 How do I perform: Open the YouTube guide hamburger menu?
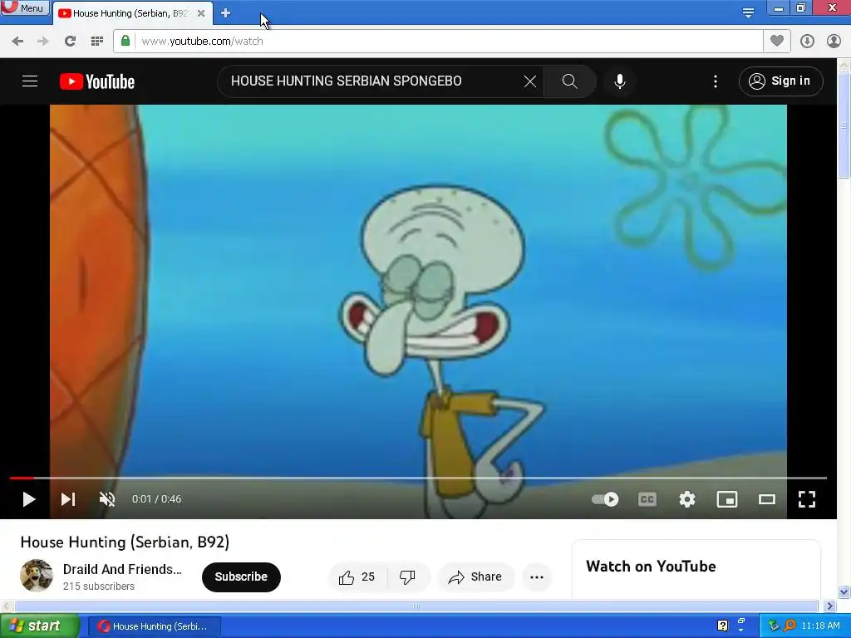(x=30, y=81)
